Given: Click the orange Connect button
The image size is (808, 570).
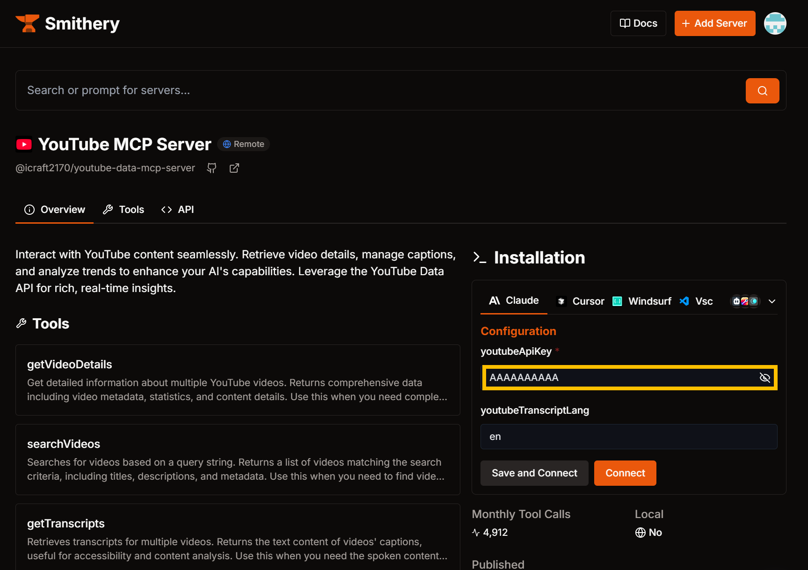Looking at the screenshot, I should 625,473.
